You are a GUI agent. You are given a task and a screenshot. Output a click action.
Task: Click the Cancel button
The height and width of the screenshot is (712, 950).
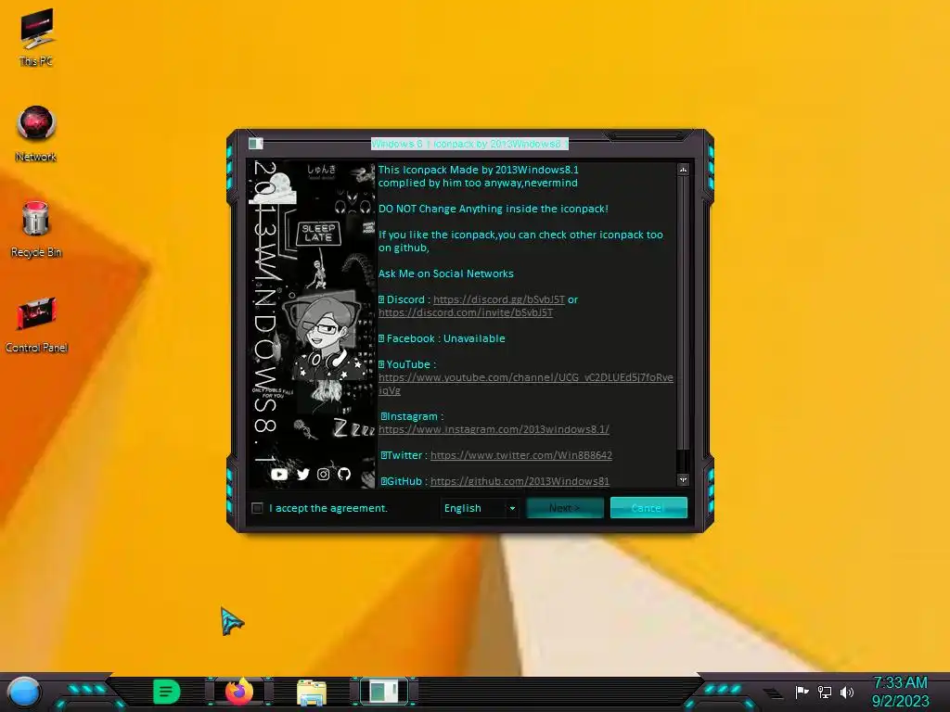point(648,508)
